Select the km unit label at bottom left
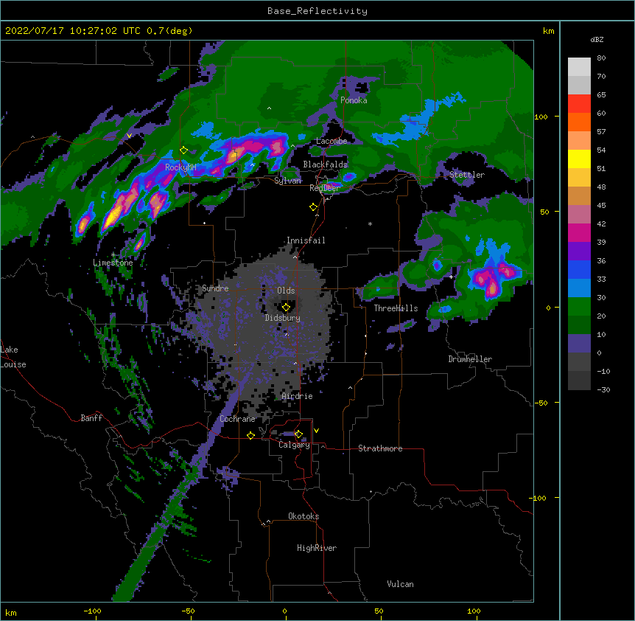The width and height of the screenshot is (635, 621). 11,613
